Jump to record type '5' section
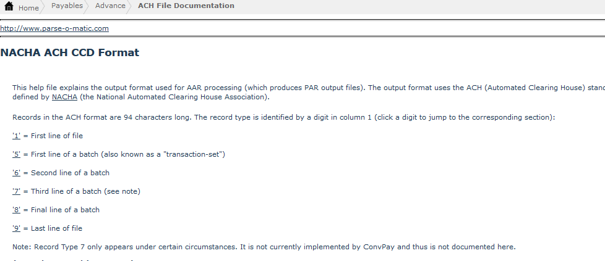 (17, 154)
